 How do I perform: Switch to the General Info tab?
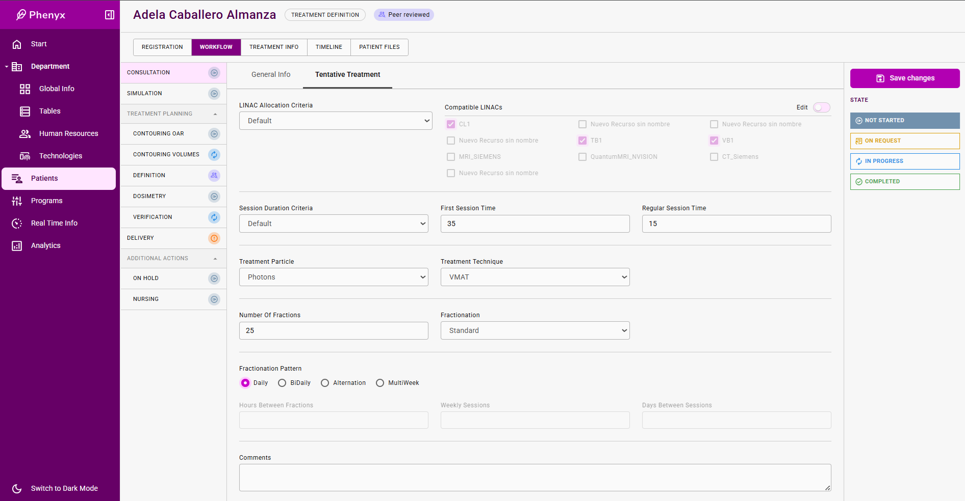[x=271, y=75]
